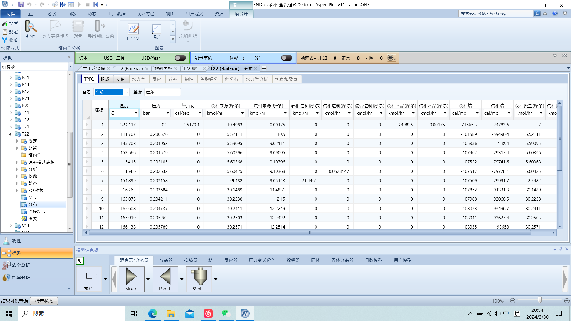571x321 pixels.
Task: Click the zoom in plus button
Action: 567,301
